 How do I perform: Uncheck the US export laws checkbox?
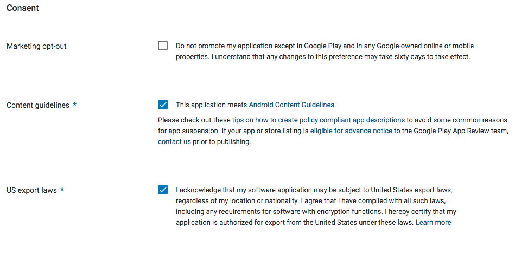click(x=163, y=190)
